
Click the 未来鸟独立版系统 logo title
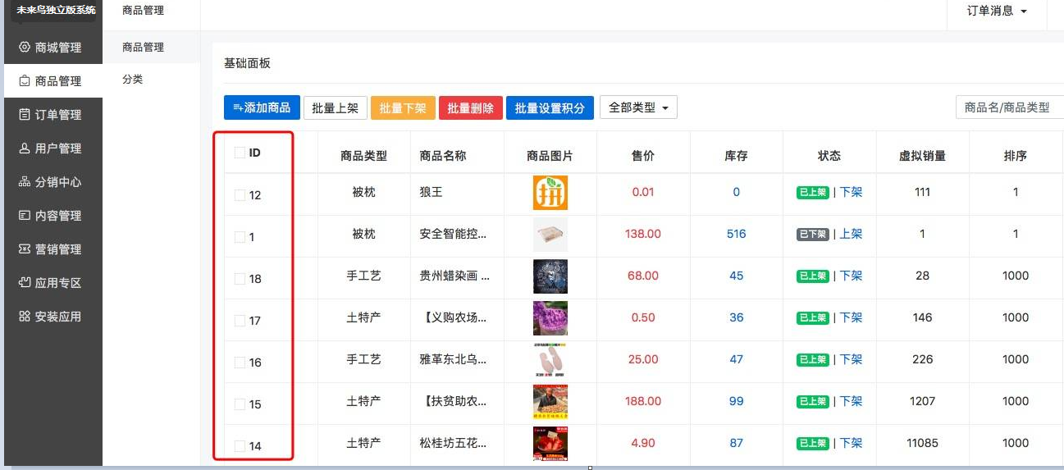pyautogui.click(x=57, y=11)
